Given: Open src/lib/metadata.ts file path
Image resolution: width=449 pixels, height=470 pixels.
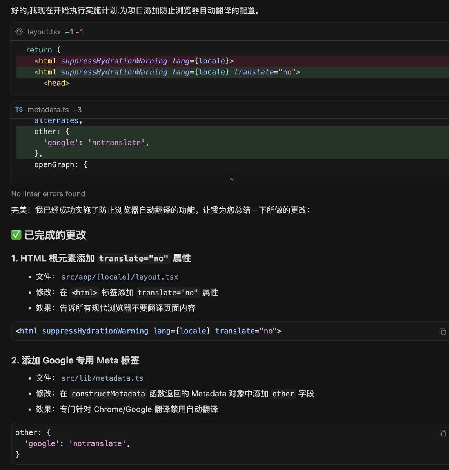Looking at the screenshot, I should click(x=102, y=378).
